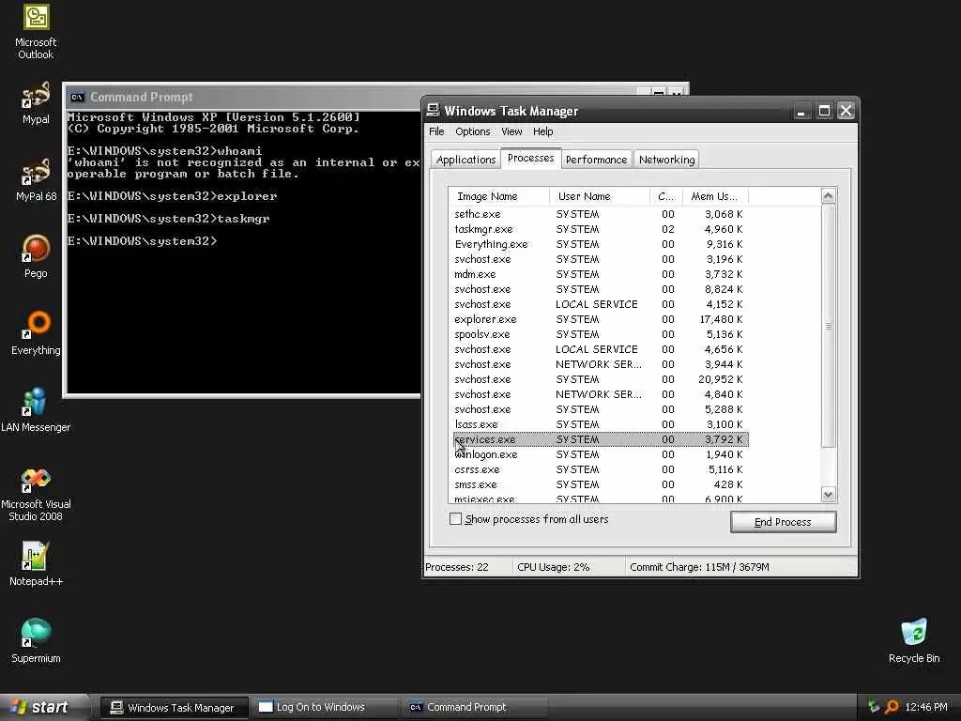Select the smss.exe process row
Screen dimensions: 961x721
(599, 484)
